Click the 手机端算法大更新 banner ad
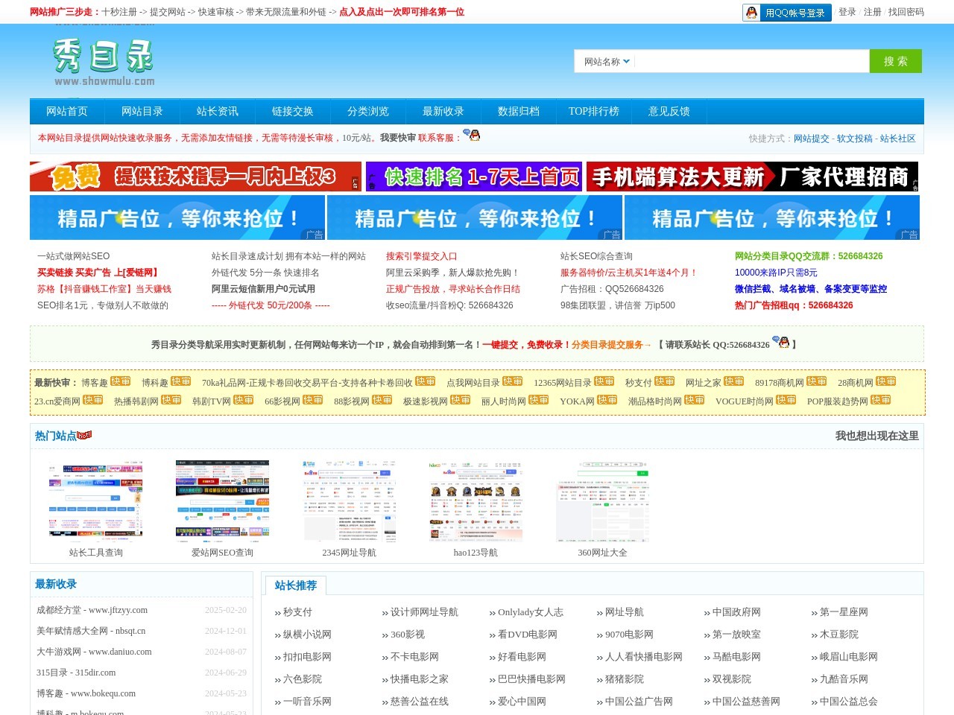 [x=752, y=177]
